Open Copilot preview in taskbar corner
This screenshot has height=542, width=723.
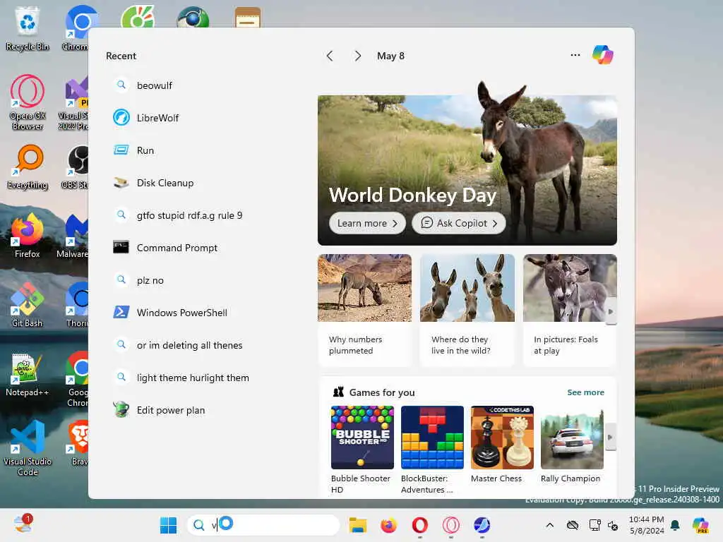click(x=700, y=525)
